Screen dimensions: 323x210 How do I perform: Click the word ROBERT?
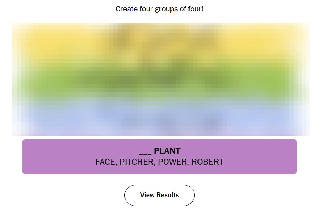(x=207, y=162)
